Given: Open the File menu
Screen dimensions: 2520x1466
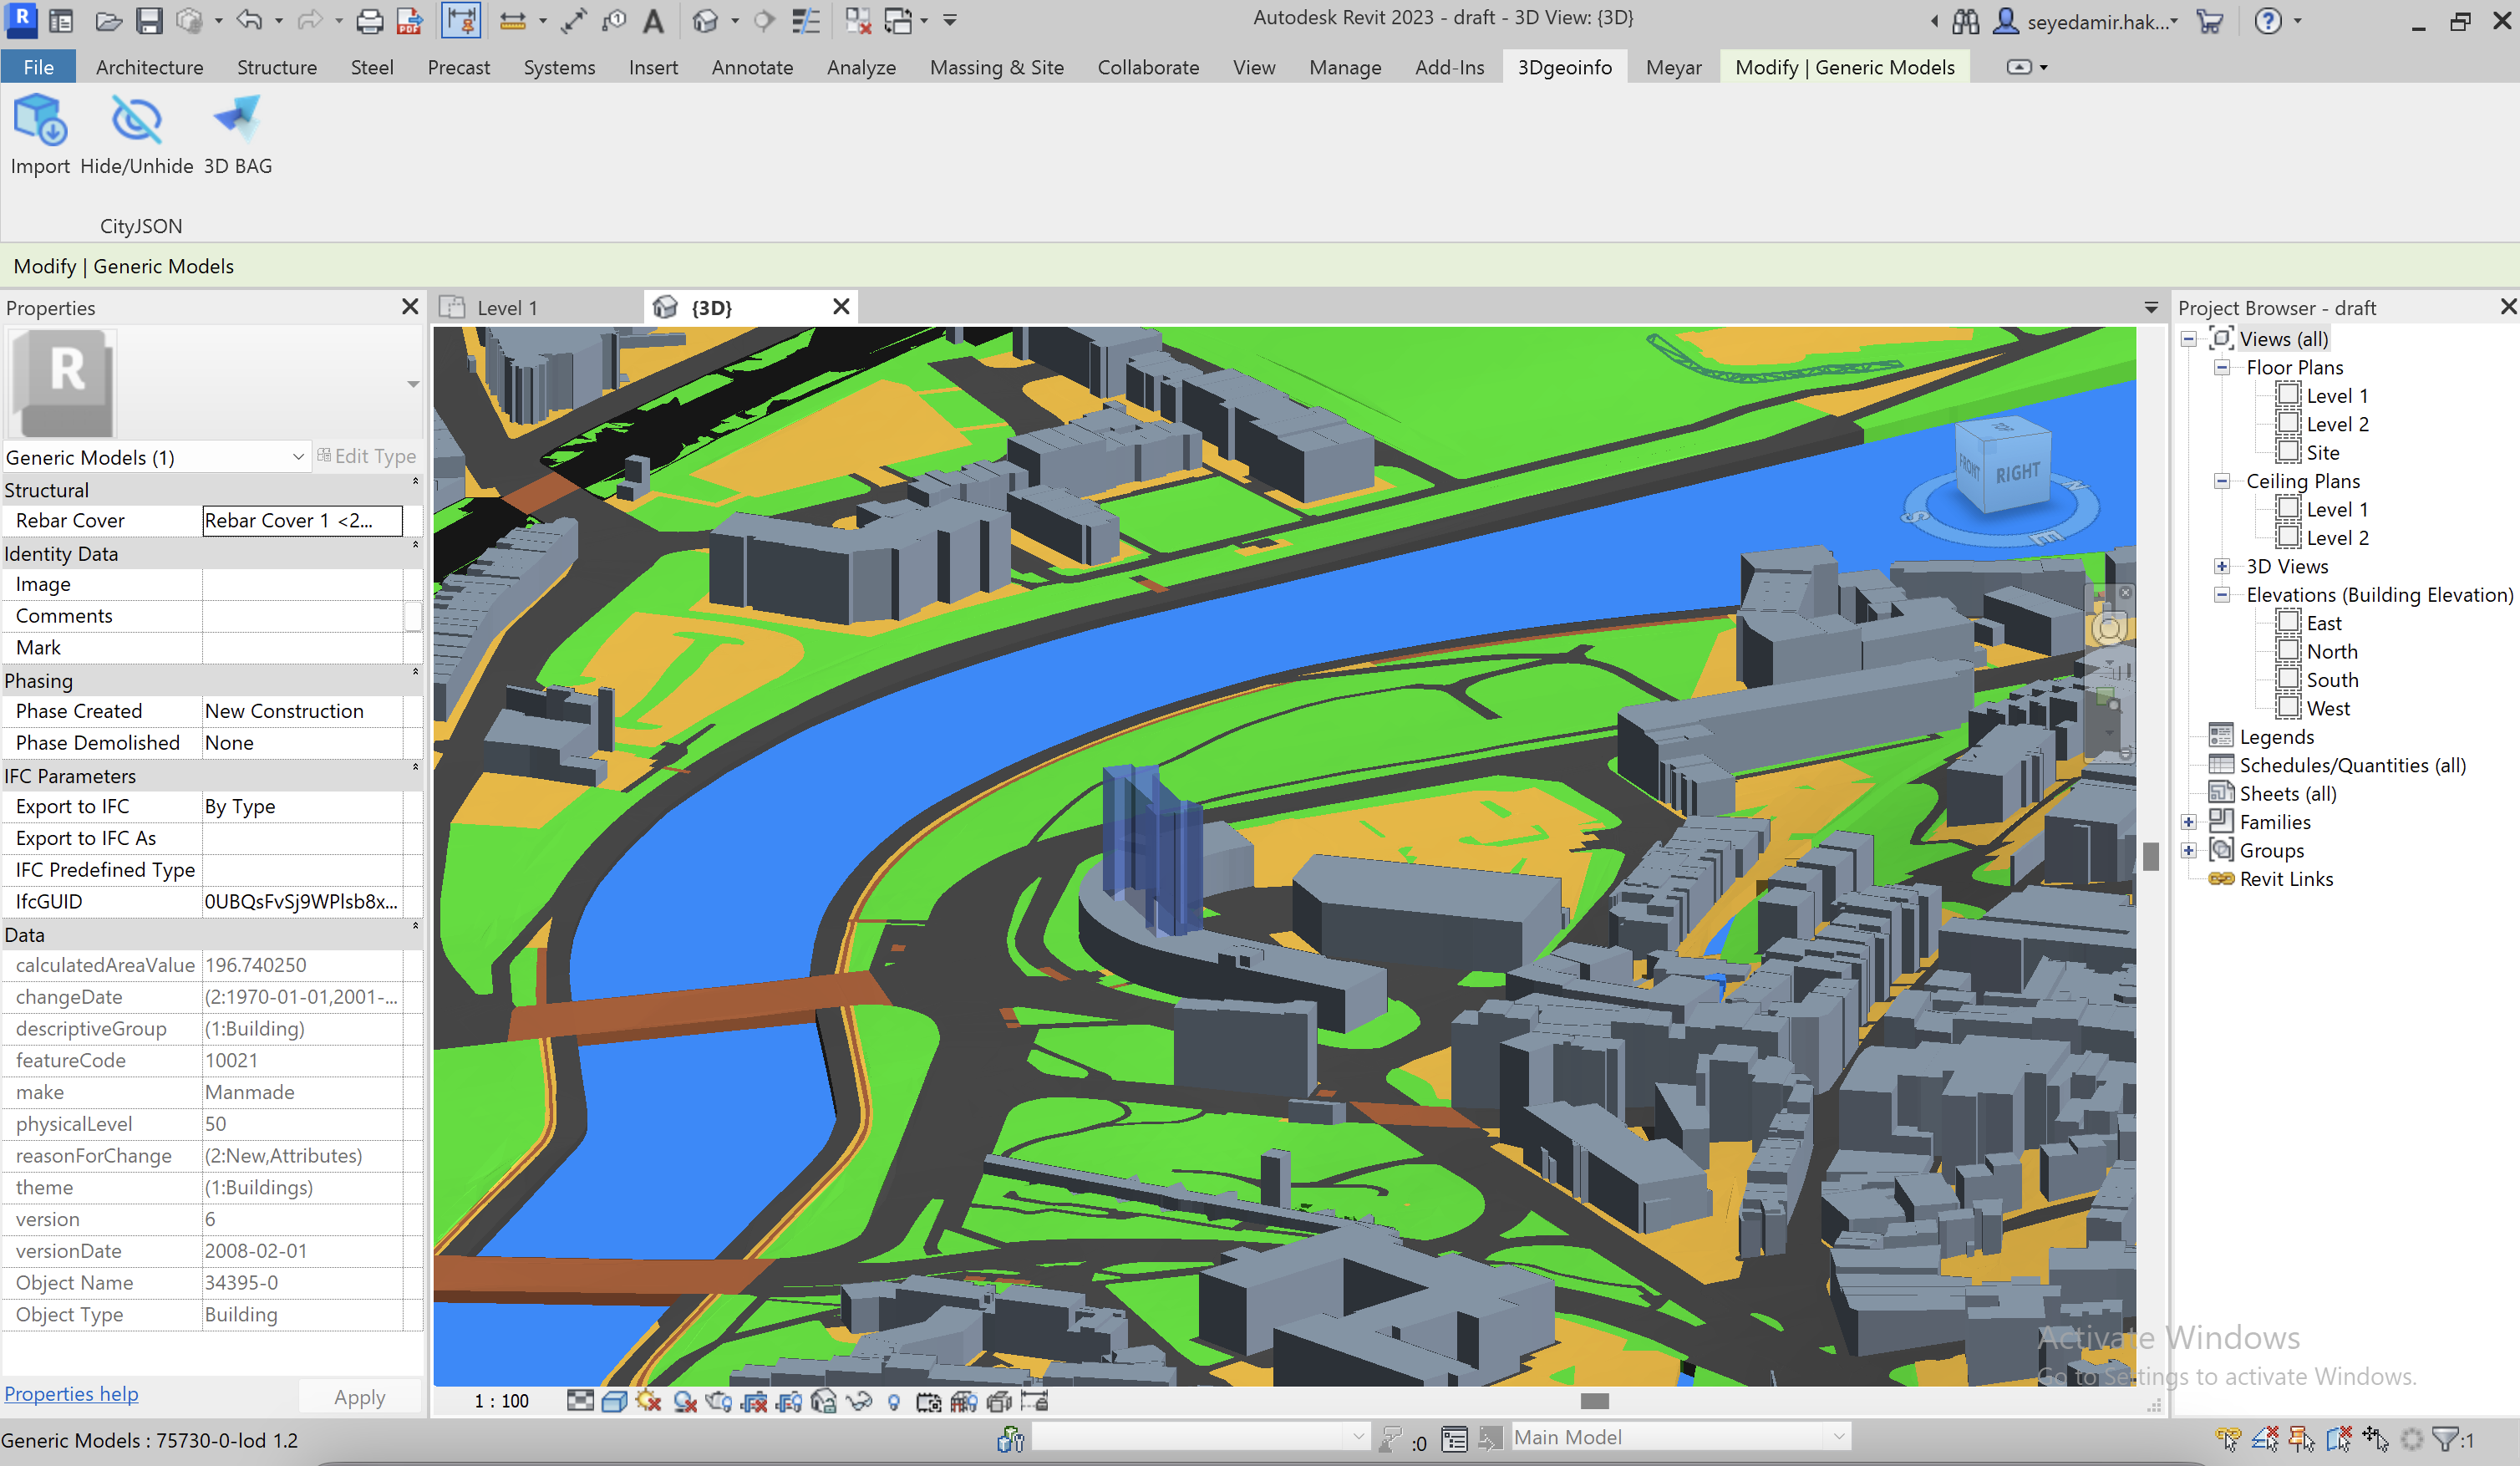Looking at the screenshot, I should [38, 67].
